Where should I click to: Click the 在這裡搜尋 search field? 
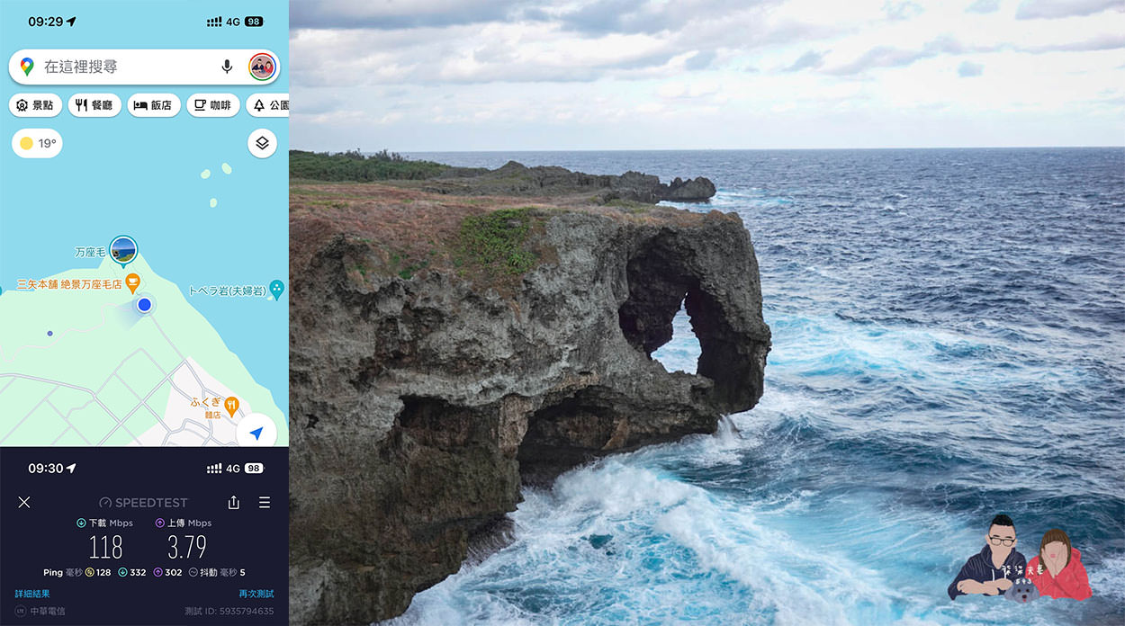pos(126,67)
